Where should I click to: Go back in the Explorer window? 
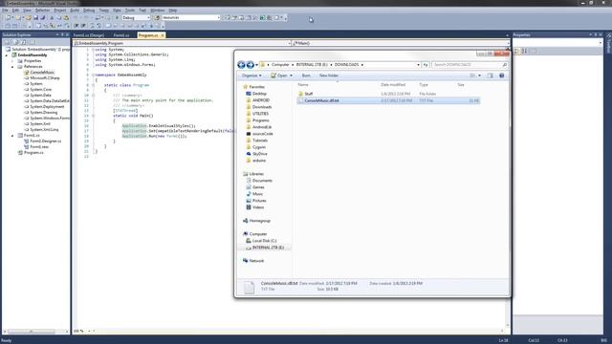pyautogui.click(x=241, y=65)
